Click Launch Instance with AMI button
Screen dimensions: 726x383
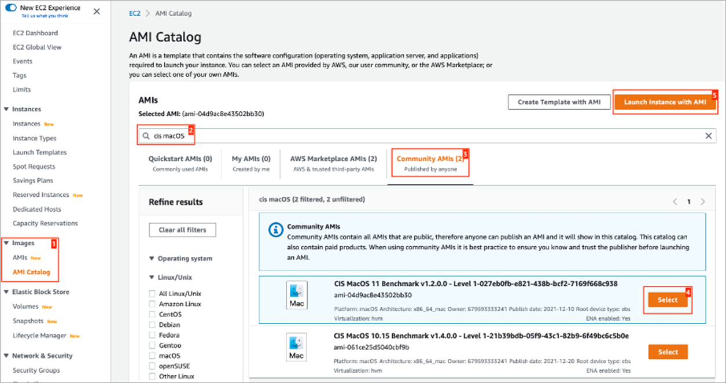[x=665, y=102]
